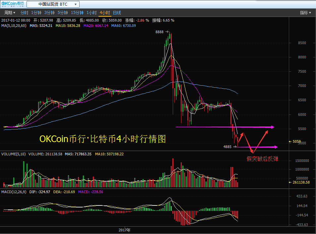The width and height of the screenshot is (316, 234).
Task: Click the MA(5,10,20,60) indicator label
Action: tap(14, 26)
